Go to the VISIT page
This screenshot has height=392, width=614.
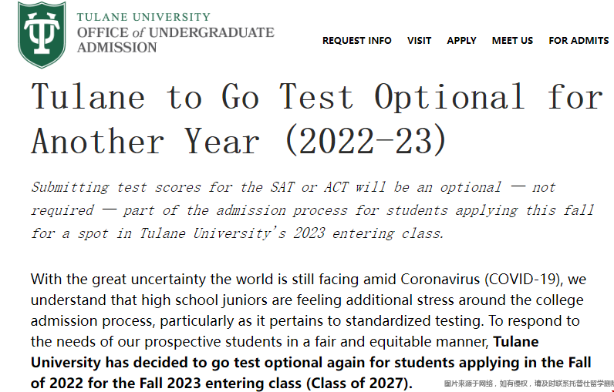pyautogui.click(x=419, y=41)
